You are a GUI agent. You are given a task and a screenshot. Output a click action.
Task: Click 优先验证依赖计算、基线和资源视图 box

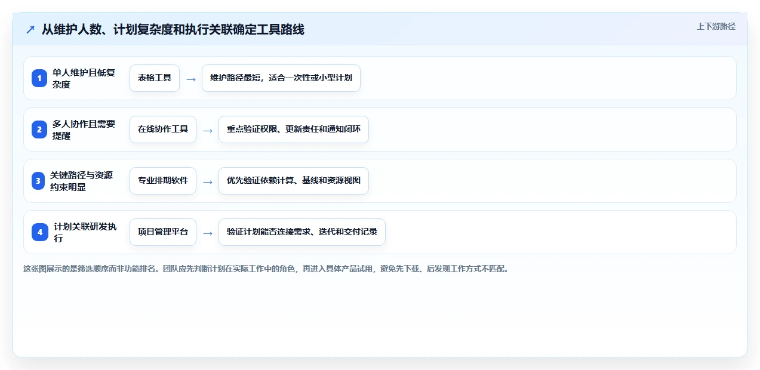[294, 181]
